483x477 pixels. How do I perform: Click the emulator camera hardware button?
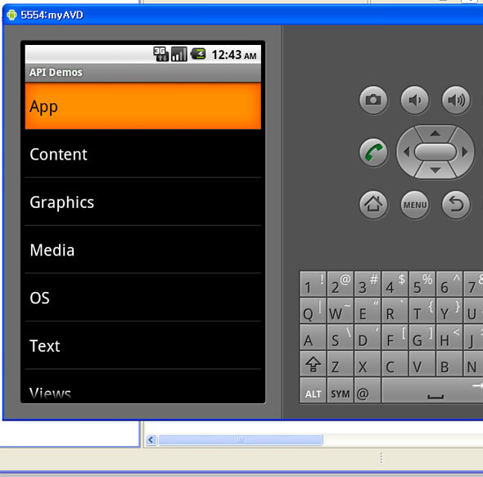point(373,100)
